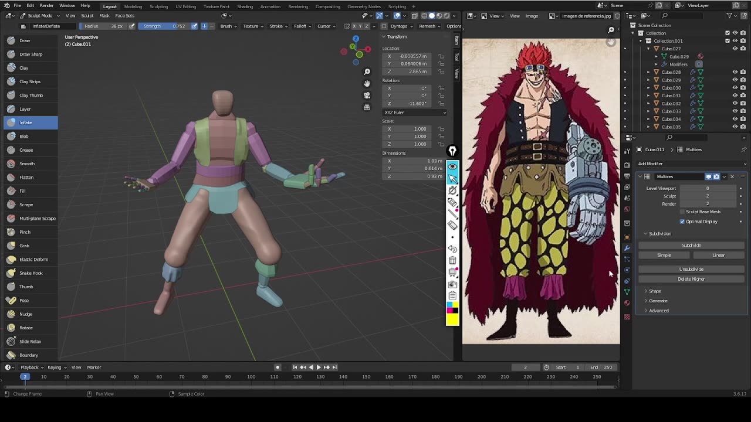Select the Crease brush

pyautogui.click(x=31, y=150)
